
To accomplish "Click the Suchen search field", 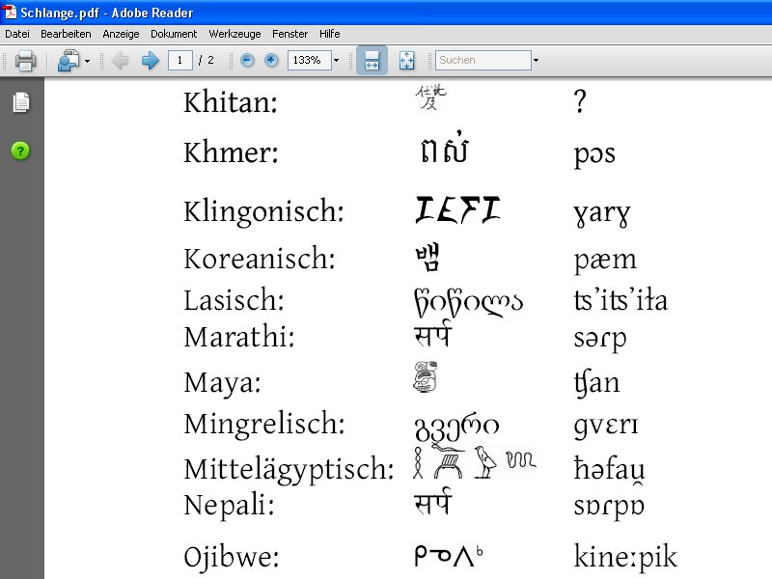I will point(482,60).
